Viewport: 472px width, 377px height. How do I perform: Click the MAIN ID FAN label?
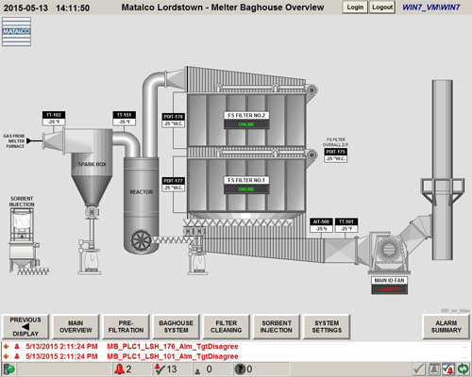coord(390,280)
